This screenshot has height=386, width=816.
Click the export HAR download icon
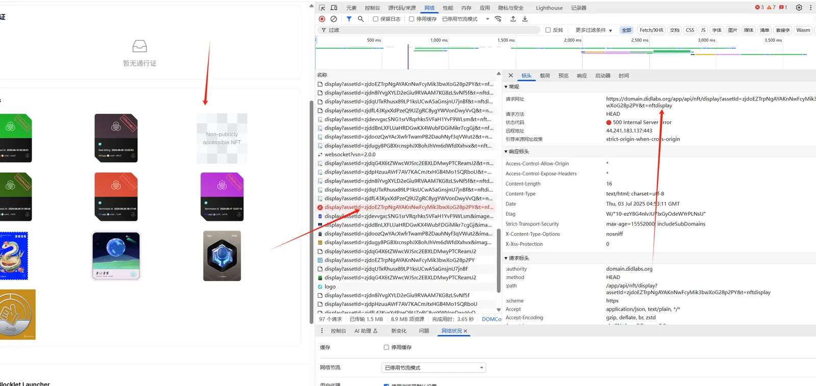(x=525, y=19)
